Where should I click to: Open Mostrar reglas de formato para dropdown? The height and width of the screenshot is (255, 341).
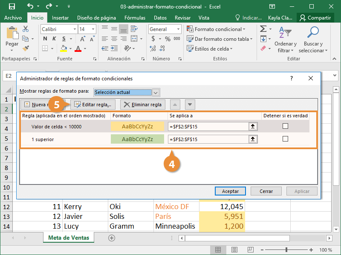(156, 93)
